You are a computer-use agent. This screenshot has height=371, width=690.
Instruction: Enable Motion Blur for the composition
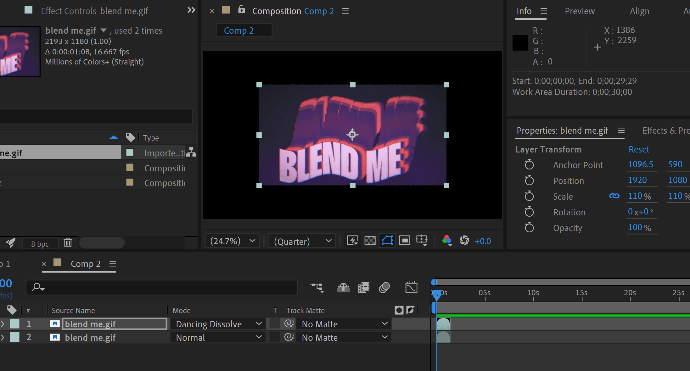point(384,287)
